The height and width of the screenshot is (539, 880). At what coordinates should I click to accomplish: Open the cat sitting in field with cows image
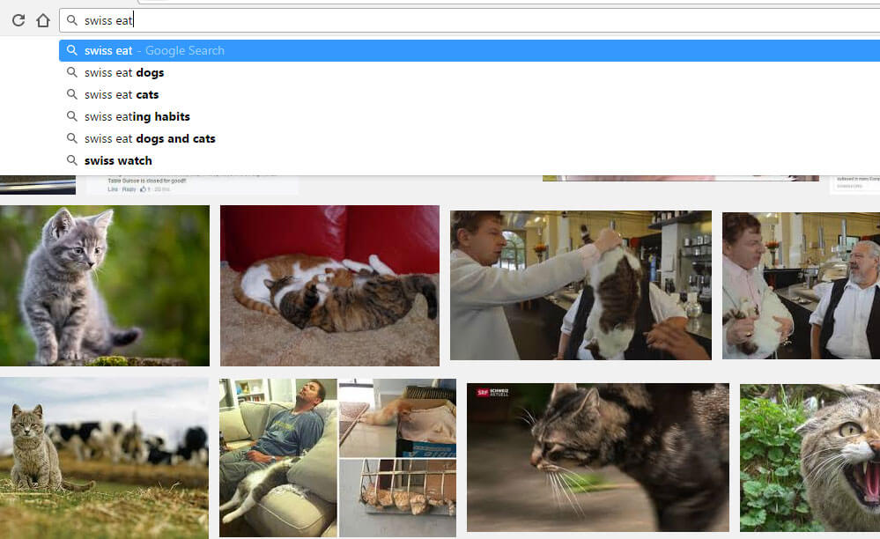point(104,458)
